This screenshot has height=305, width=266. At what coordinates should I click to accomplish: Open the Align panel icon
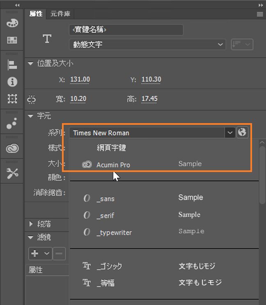[12, 65]
